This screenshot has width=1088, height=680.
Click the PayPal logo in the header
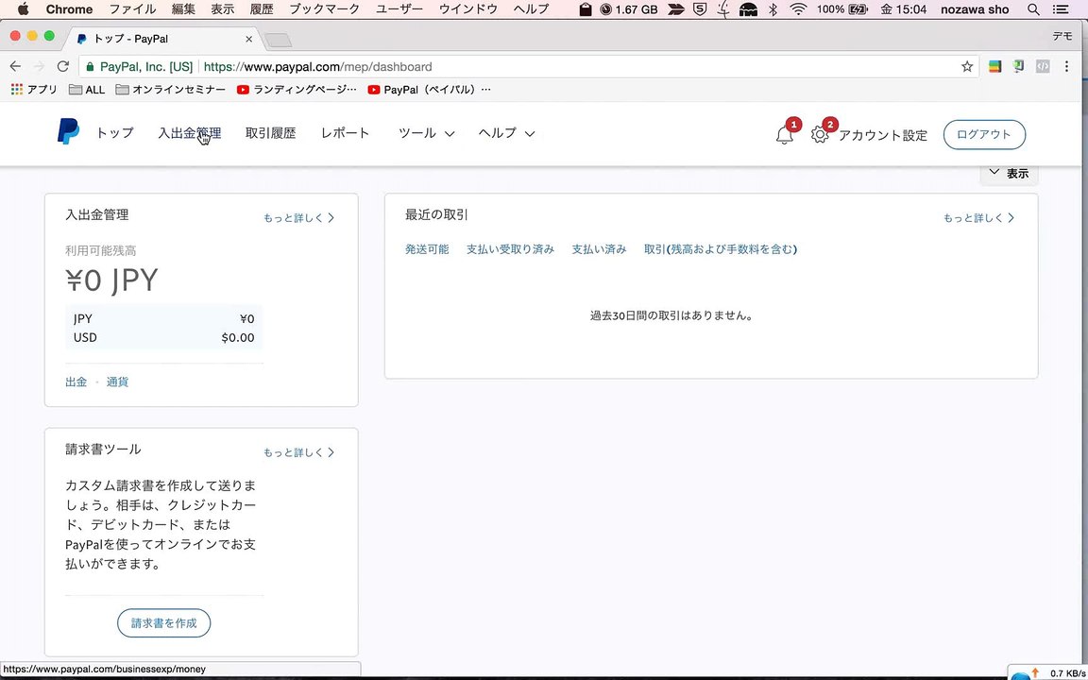(68, 131)
